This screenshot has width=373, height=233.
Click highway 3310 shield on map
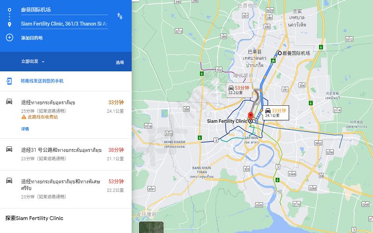(169, 134)
